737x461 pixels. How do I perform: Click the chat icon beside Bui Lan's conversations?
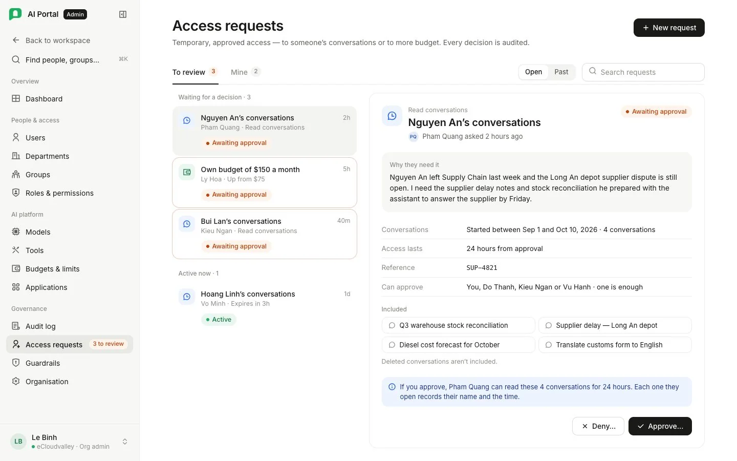(x=187, y=224)
